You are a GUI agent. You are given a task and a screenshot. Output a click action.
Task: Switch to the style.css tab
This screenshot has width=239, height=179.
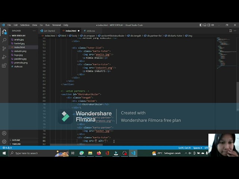click(91, 31)
